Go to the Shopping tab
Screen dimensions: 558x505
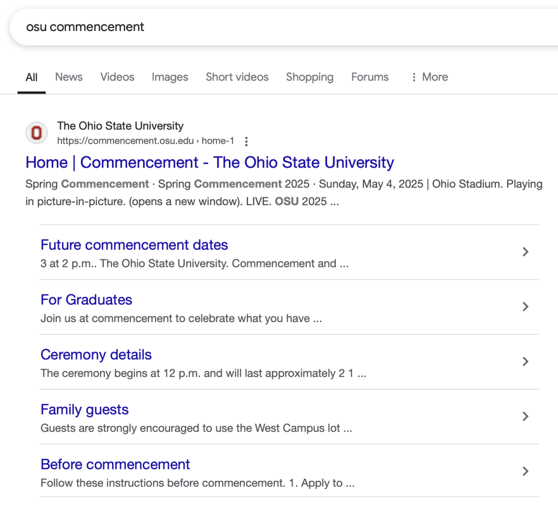pyautogui.click(x=309, y=77)
